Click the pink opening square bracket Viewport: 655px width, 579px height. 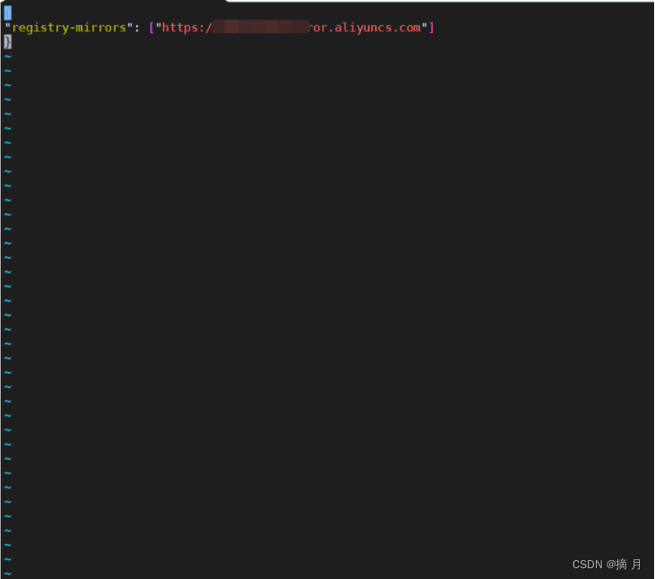(x=151, y=28)
